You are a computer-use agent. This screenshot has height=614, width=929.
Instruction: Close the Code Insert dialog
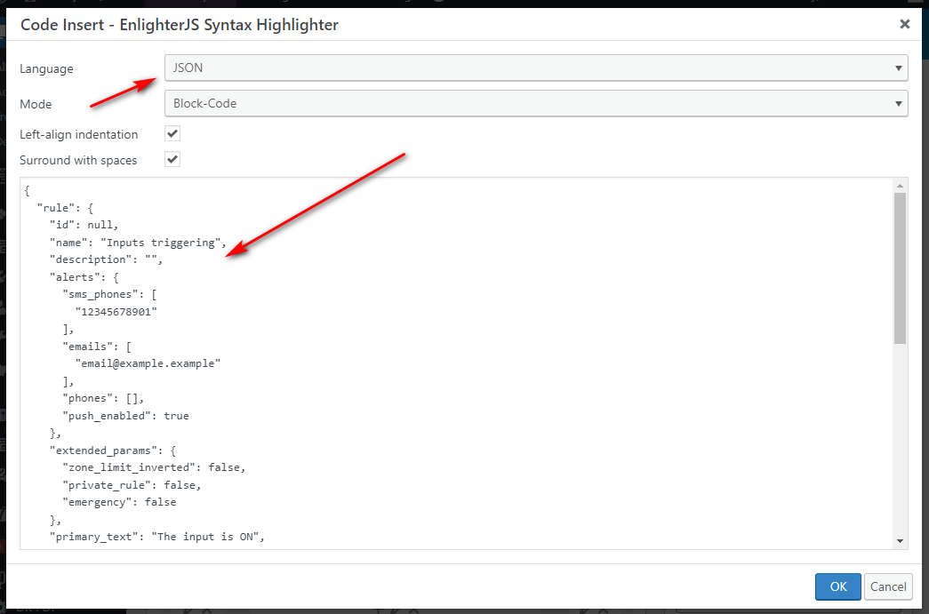point(904,24)
